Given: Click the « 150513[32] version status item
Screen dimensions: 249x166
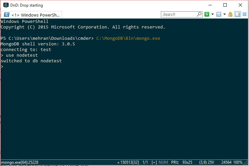Looking at the screenshot, I should (129, 162).
